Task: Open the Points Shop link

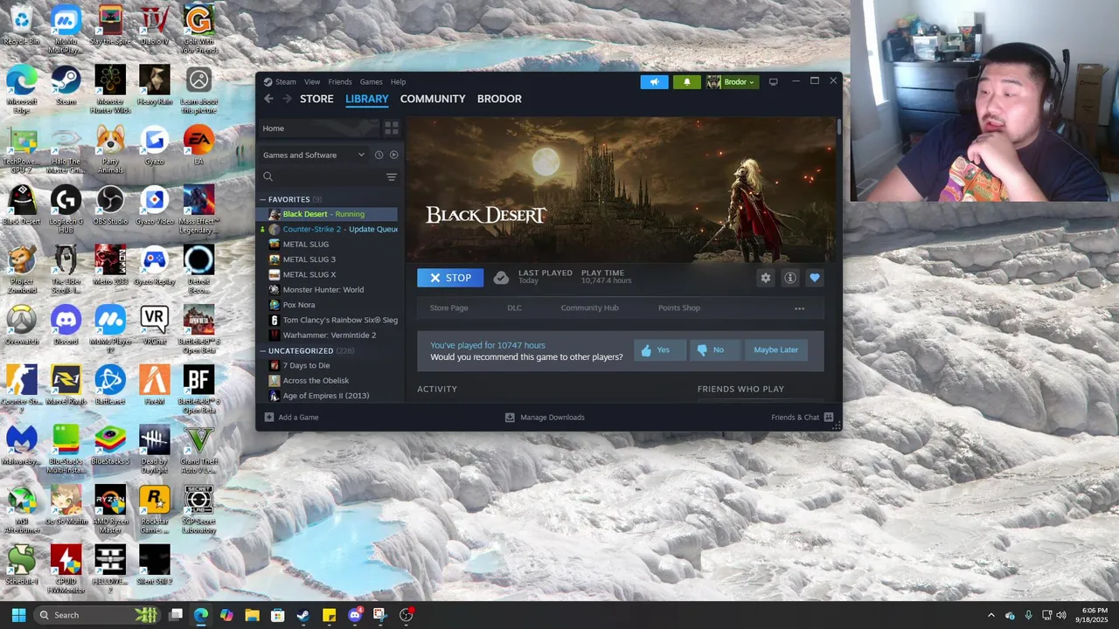Action: 679,308
